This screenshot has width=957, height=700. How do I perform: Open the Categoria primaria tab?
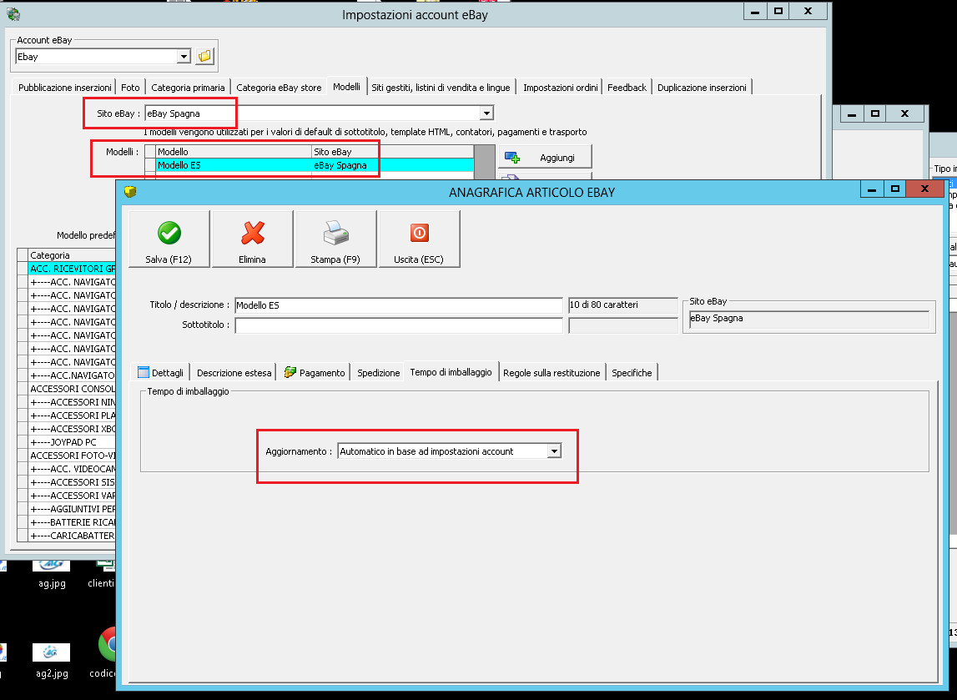coord(188,88)
